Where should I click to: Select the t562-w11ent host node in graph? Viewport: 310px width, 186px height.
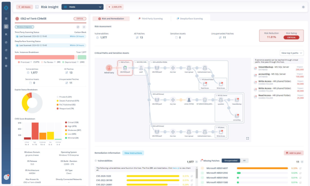pyautogui.click(x=125, y=68)
